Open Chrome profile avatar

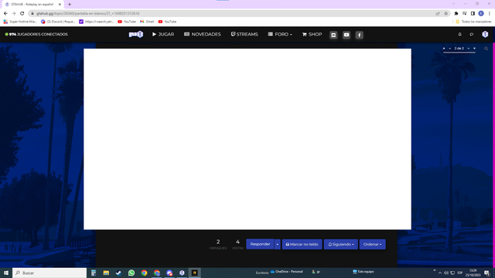coord(481,14)
